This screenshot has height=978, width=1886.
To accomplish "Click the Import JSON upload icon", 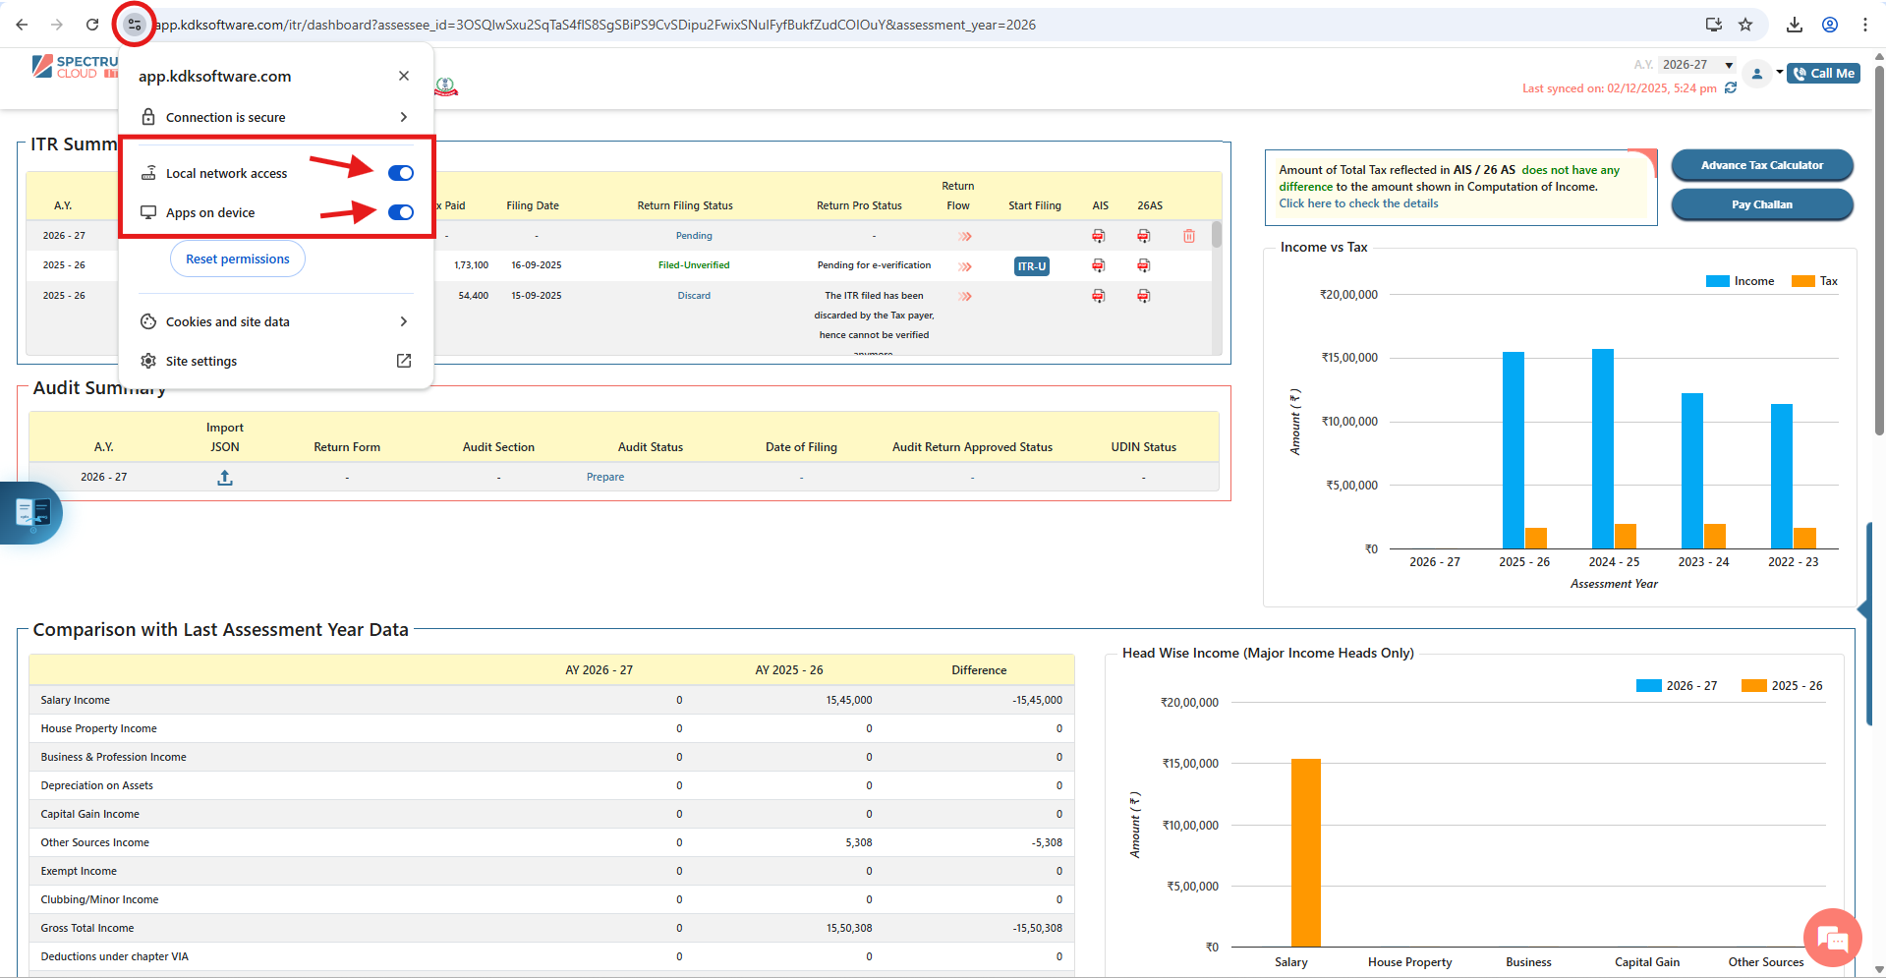I will (225, 478).
